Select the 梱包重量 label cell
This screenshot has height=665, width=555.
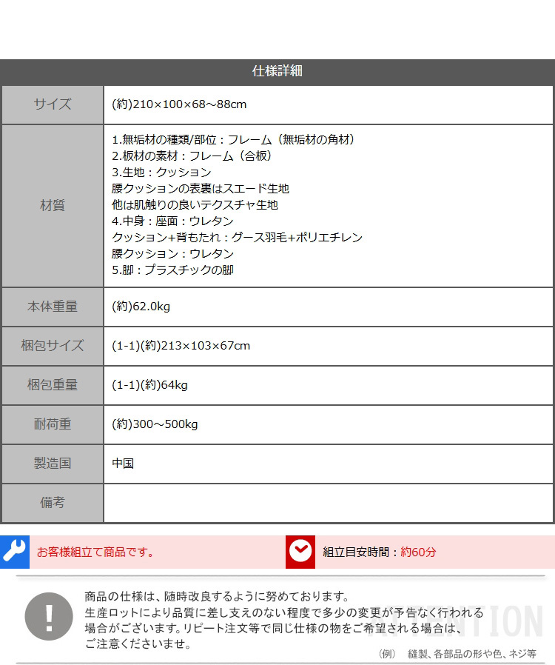pyautogui.click(x=53, y=385)
